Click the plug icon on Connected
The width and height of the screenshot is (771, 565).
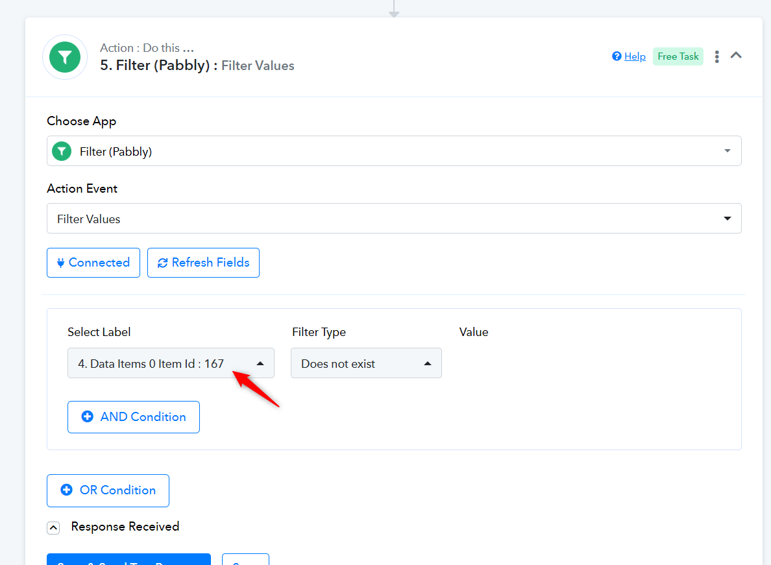point(60,263)
